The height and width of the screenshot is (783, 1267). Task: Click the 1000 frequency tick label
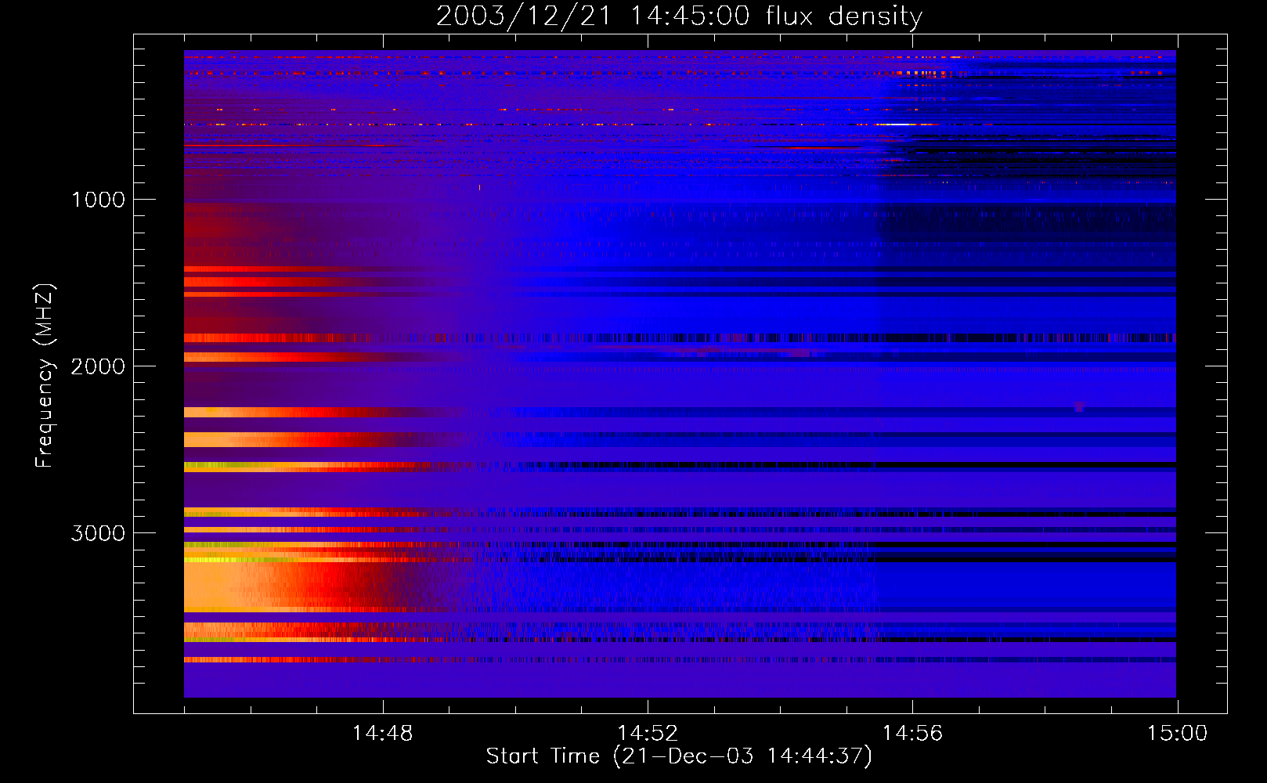coord(98,200)
